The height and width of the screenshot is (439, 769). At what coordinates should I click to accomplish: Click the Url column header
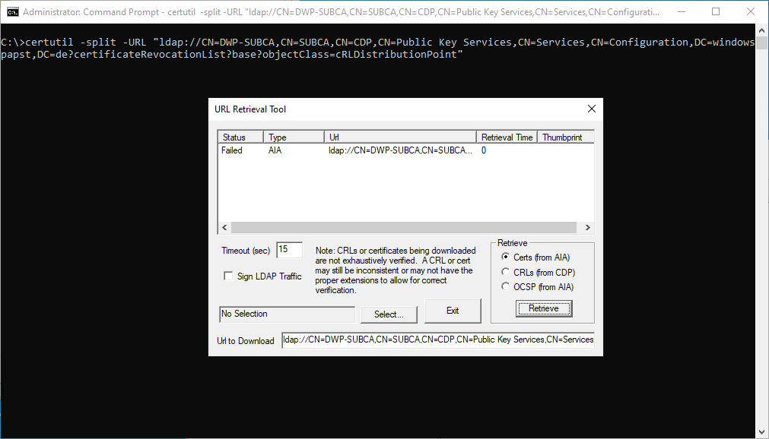[400, 137]
